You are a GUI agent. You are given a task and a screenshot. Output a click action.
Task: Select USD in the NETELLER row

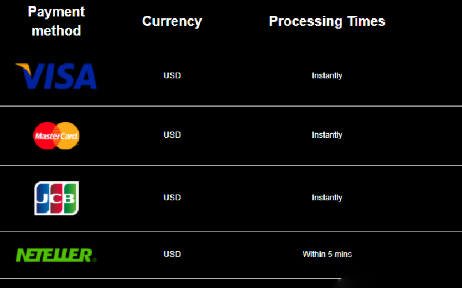coord(172,254)
